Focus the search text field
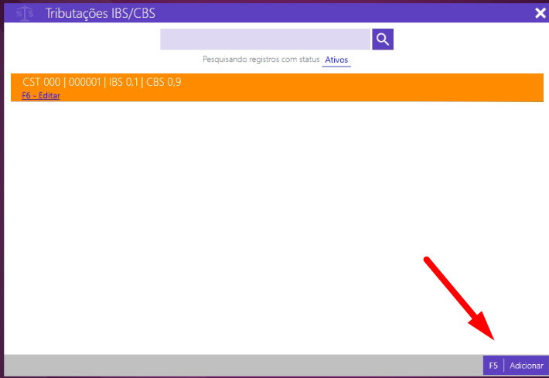Screen dimensions: 549x378 tap(265, 39)
